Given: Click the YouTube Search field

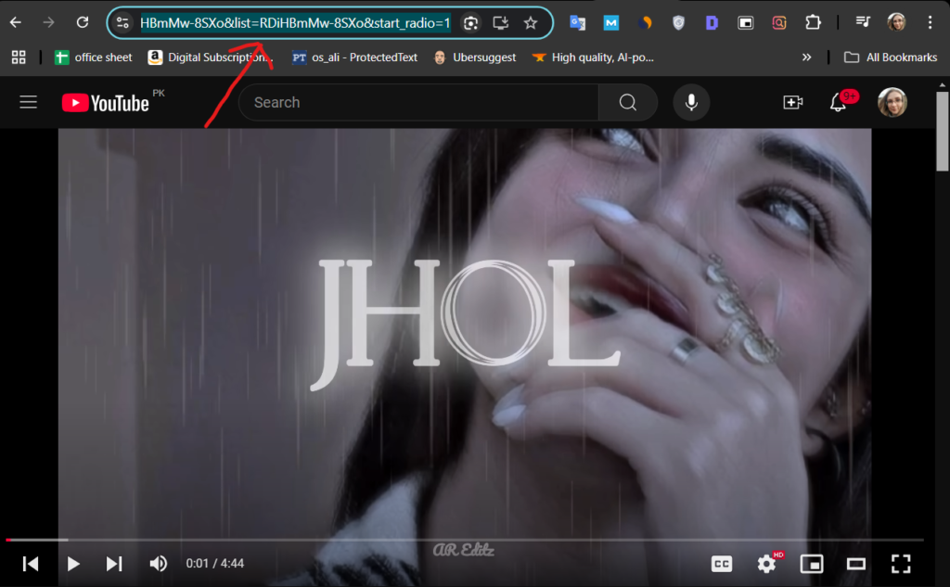Looking at the screenshot, I should tap(419, 102).
